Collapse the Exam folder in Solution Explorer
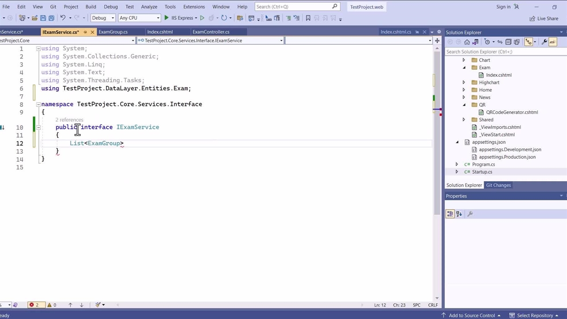 (464, 68)
